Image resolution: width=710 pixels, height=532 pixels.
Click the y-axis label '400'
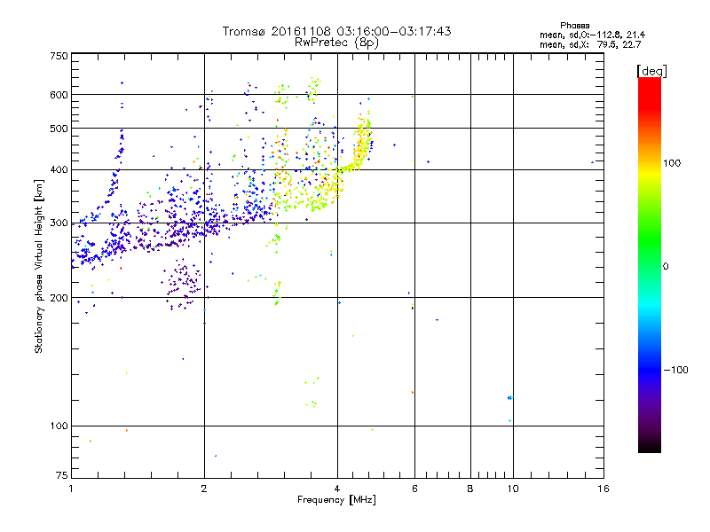pos(59,170)
